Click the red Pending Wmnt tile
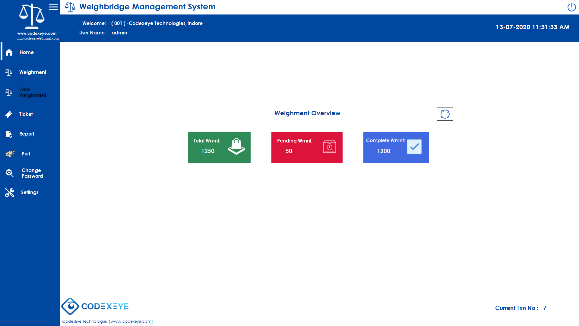Screen dimensions: 579x326 [307, 148]
